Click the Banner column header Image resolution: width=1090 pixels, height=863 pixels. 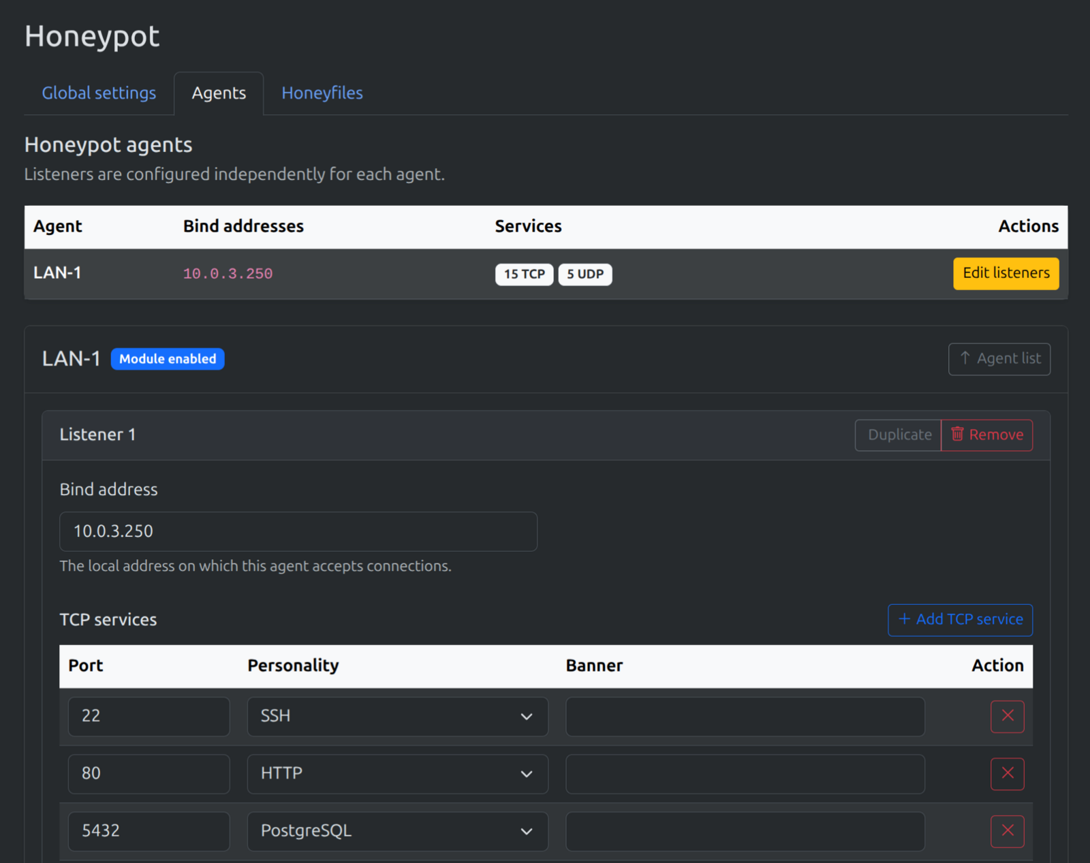[x=594, y=665]
